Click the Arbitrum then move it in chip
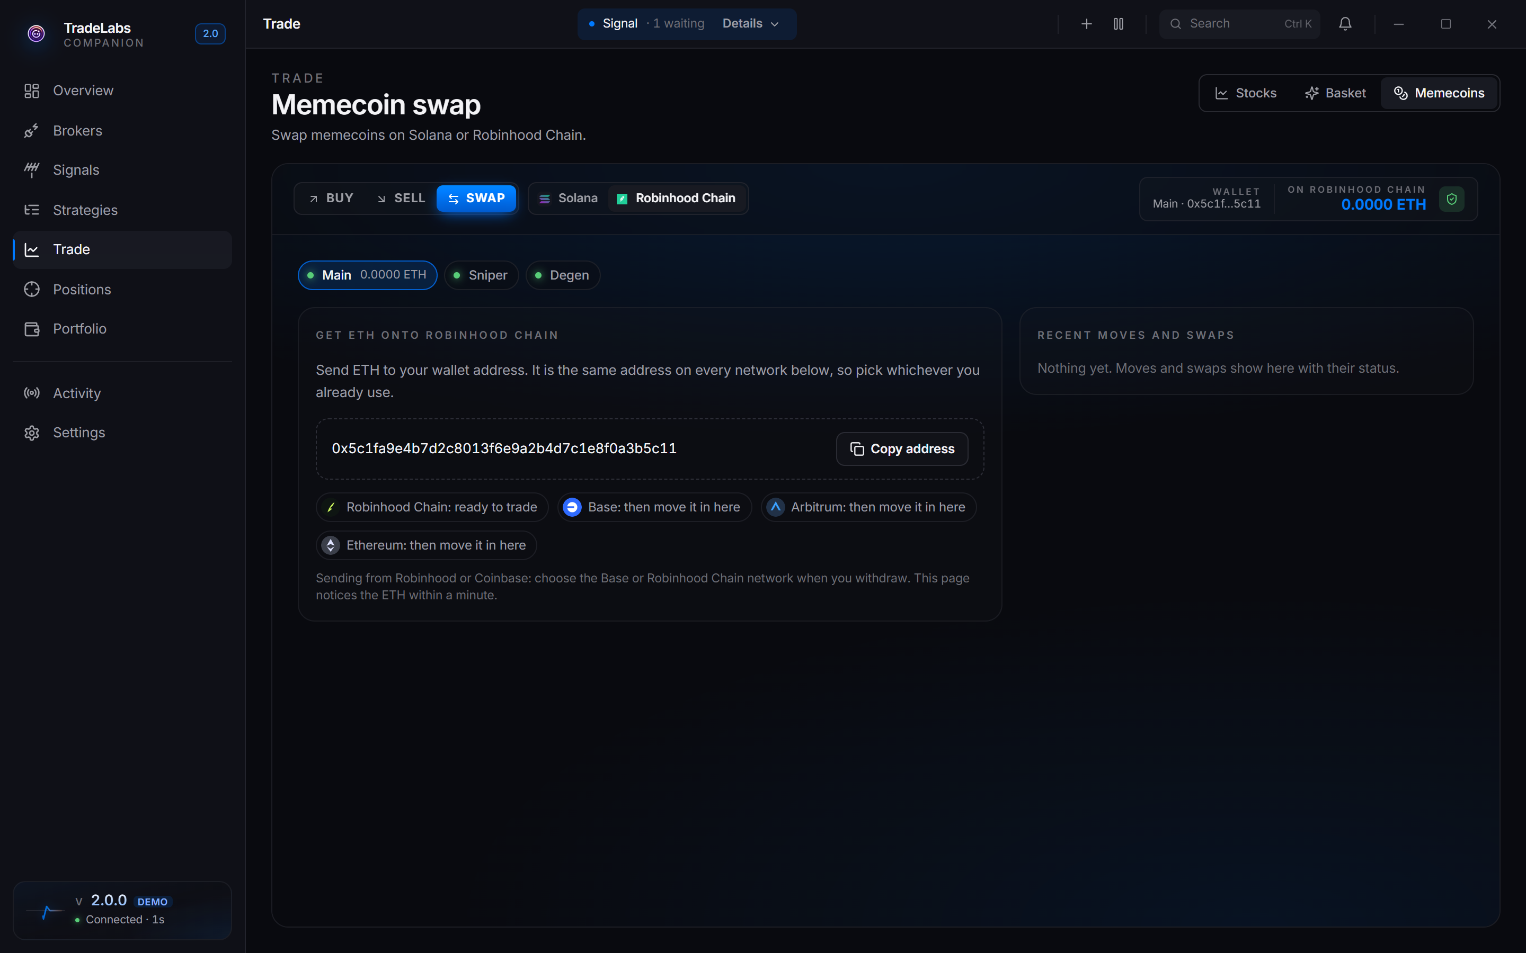1526x953 pixels. (x=868, y=507)
